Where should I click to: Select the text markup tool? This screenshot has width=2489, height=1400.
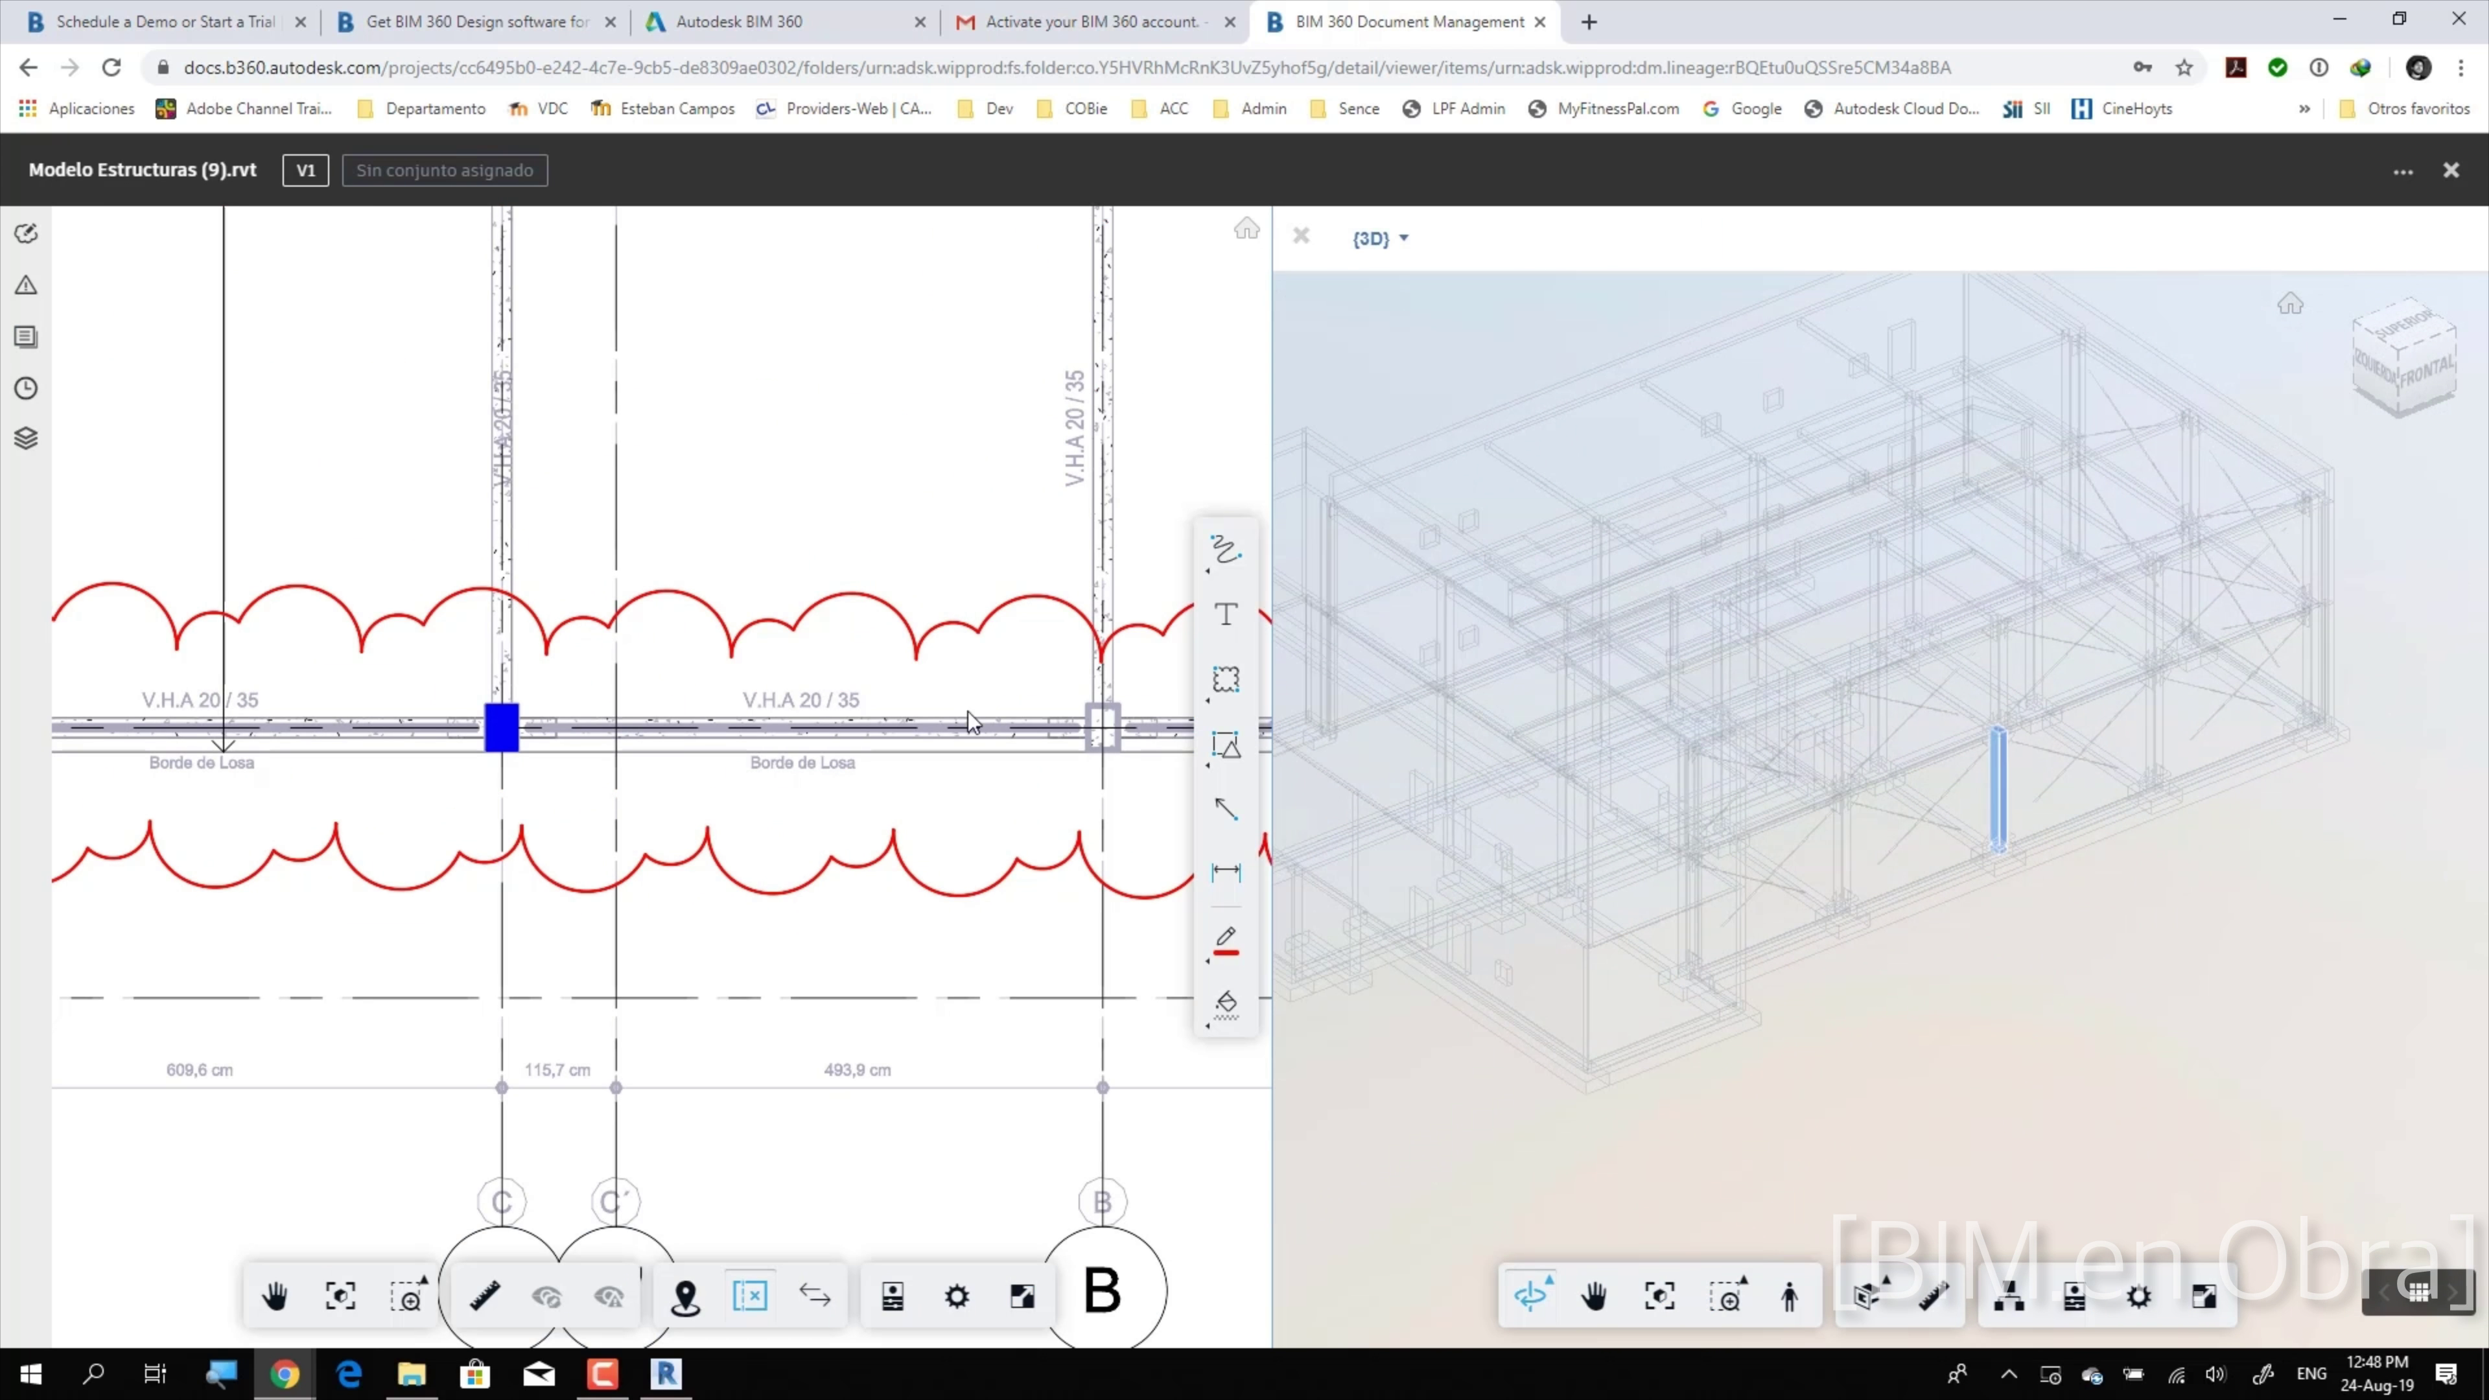[x=1225, y=616]
